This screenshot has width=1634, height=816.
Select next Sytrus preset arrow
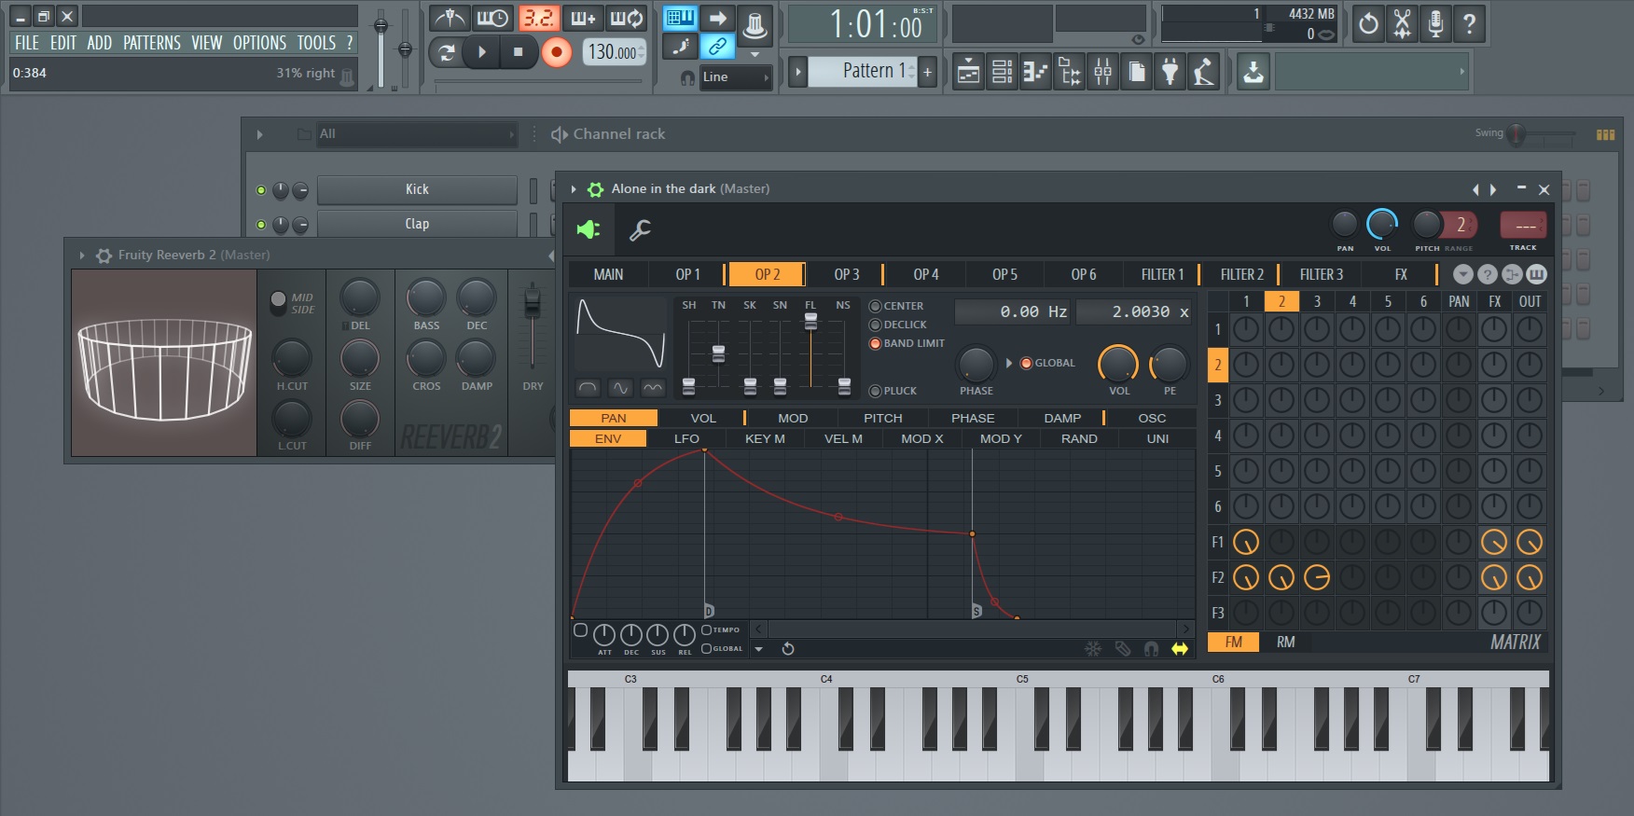[x=1493, y=189]
